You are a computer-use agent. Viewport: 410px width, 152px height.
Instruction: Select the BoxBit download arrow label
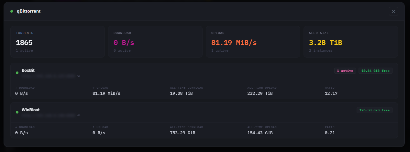click(25, 88)
